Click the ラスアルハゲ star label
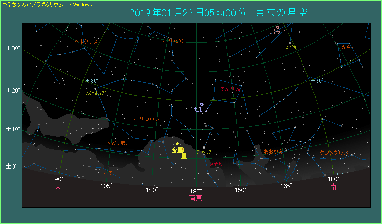The height and width of the screenshot is (224, 382). (95, 92)
